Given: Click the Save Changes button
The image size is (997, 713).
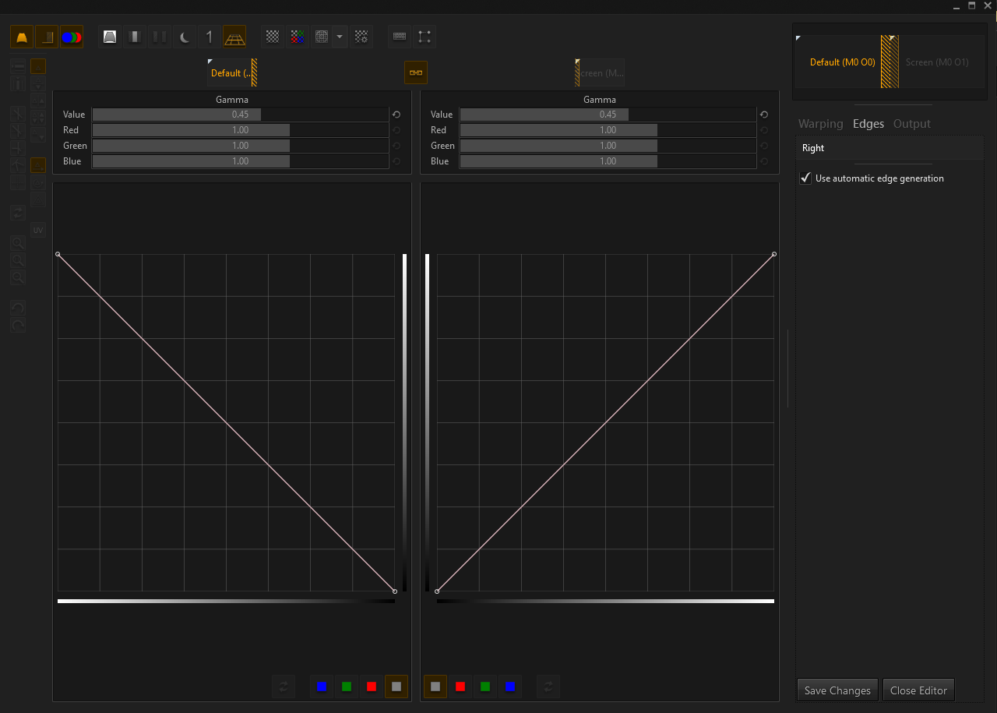Looking at the screenshot, I should point(837,690).
